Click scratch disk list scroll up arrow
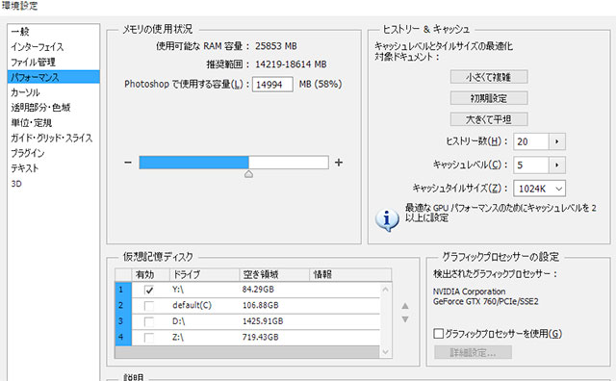Screen dimensions: 616x381 385,290
